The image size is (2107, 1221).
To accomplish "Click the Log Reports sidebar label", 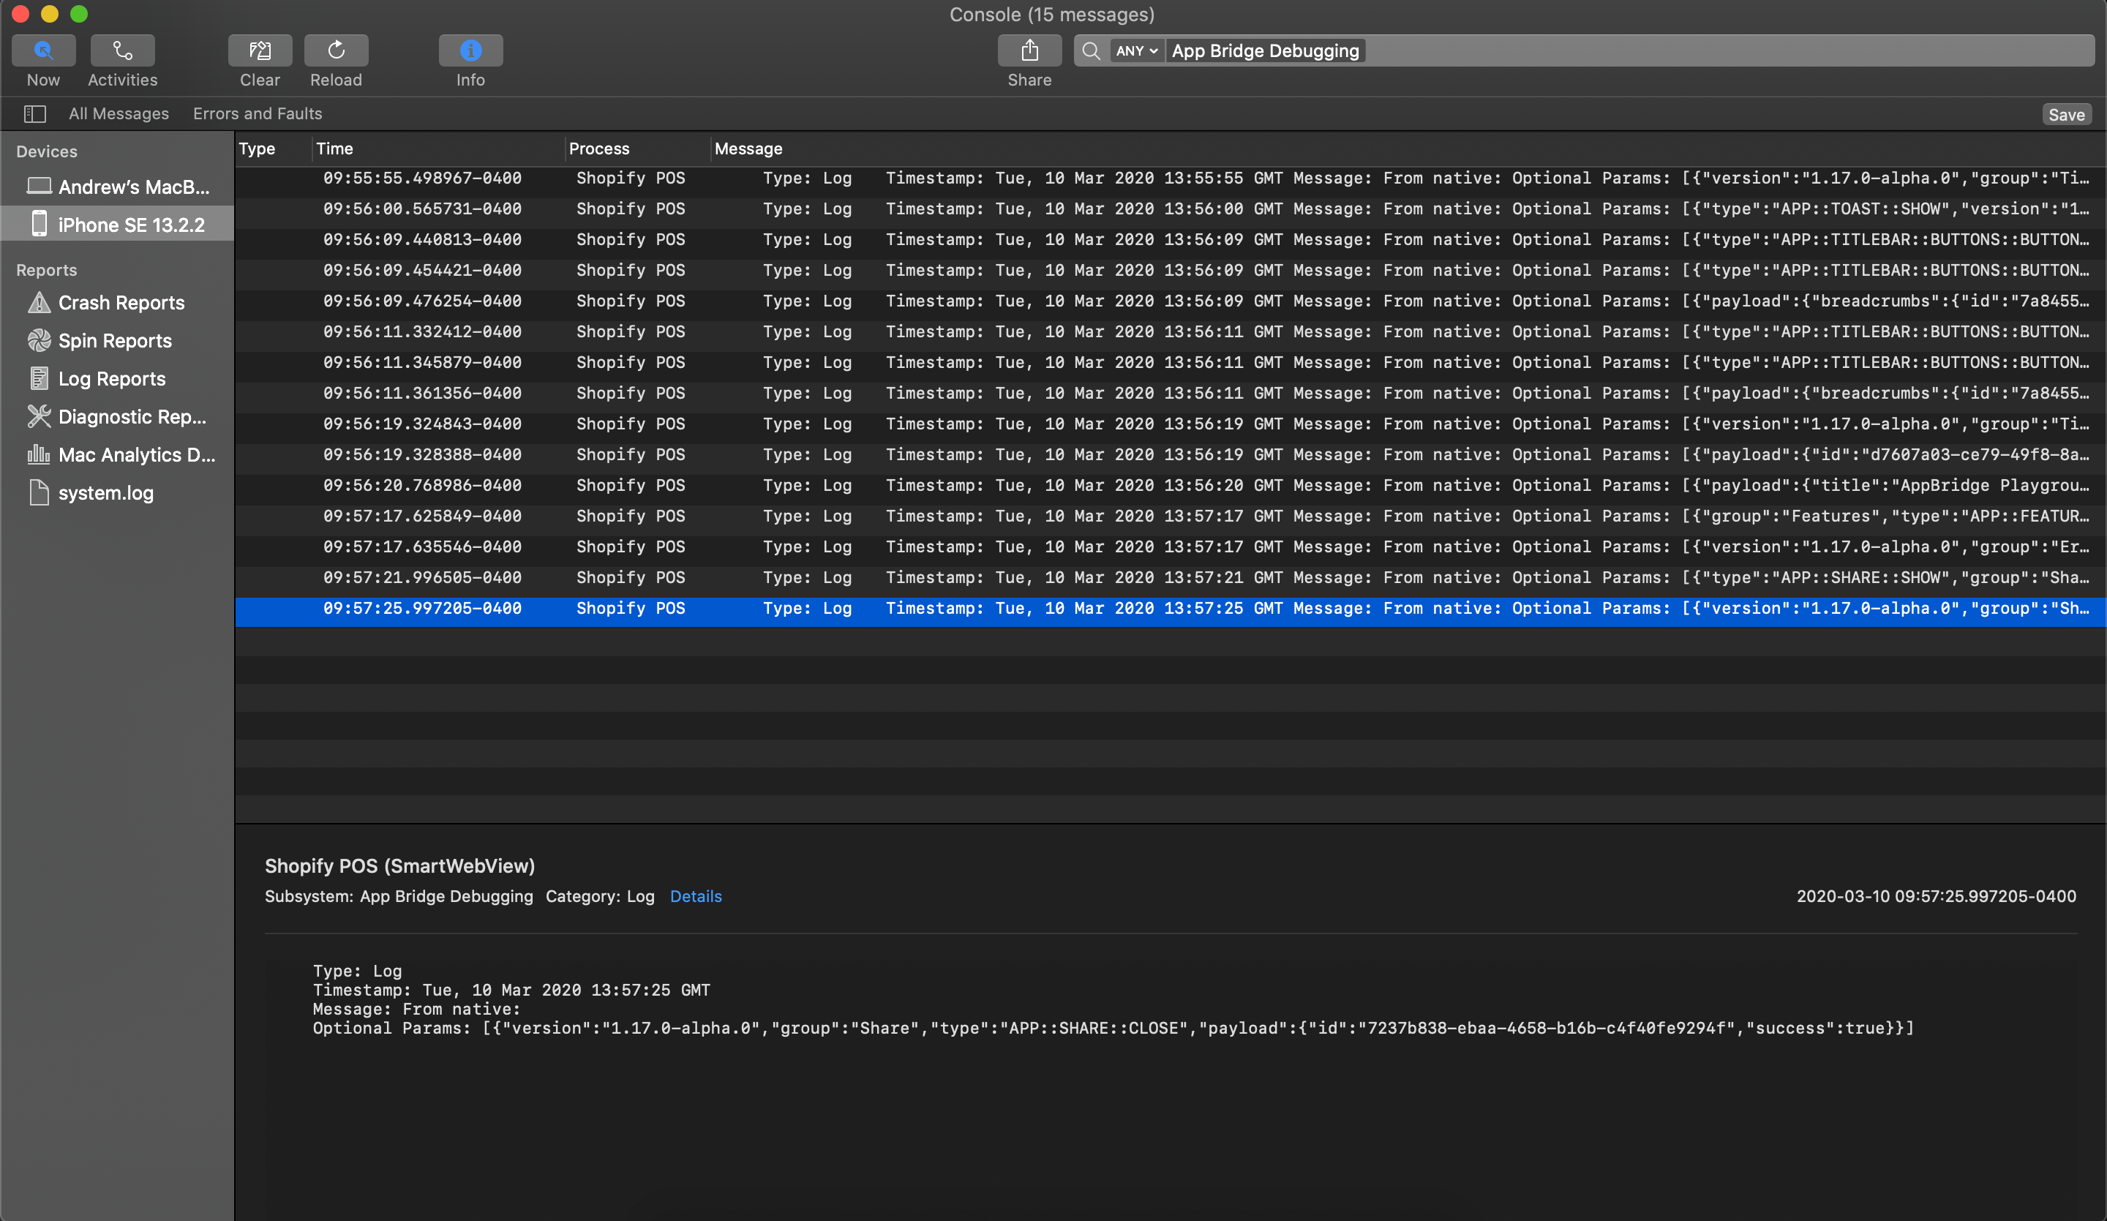I will coord(112,379).
